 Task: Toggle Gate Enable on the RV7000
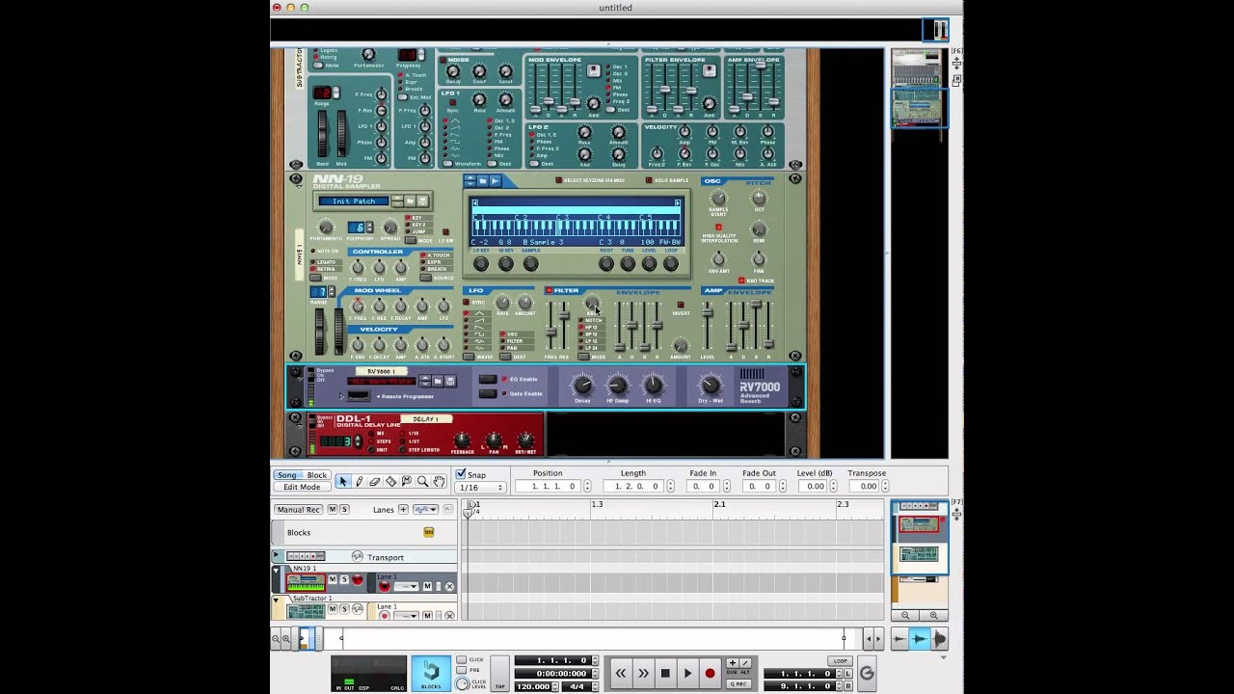tap(488, 393)
